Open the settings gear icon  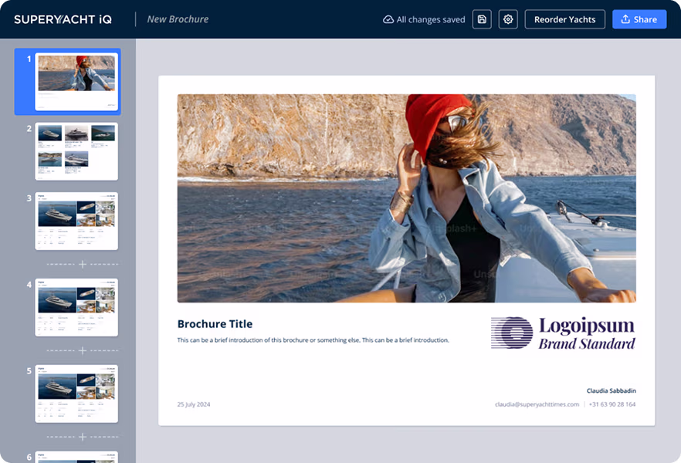coord(508,19)
